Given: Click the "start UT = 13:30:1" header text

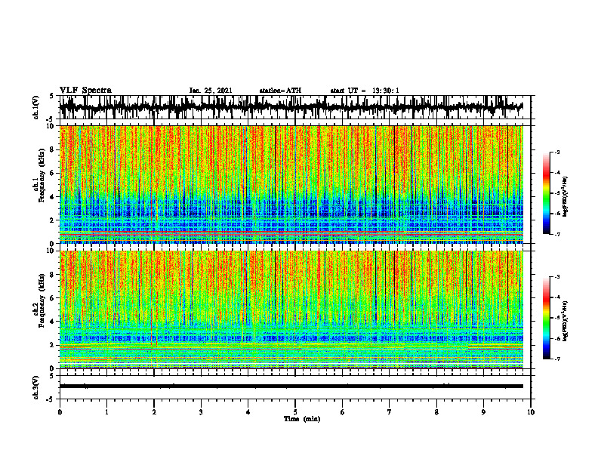Looking at the screenshot, I should (x=365, y=91).
